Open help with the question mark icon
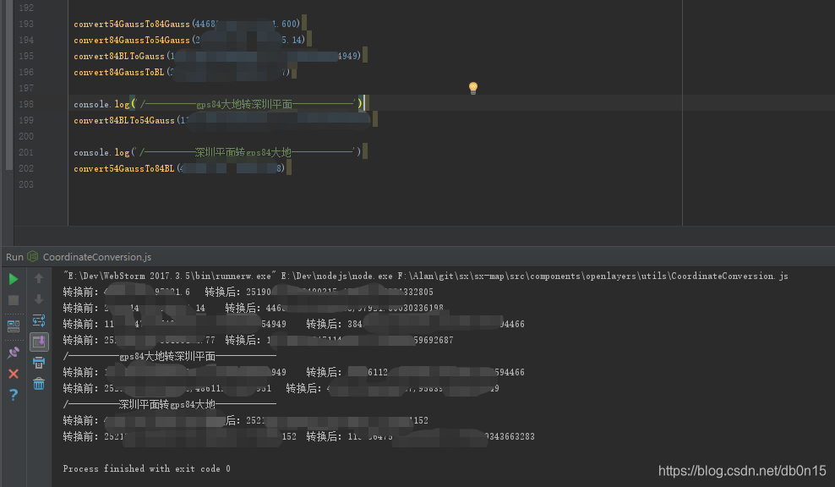This screenshot has height=487, width=835. (x=14, y=395)
